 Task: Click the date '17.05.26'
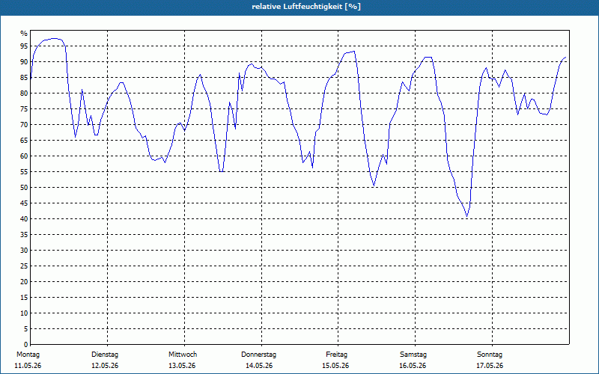pos(490,366)
